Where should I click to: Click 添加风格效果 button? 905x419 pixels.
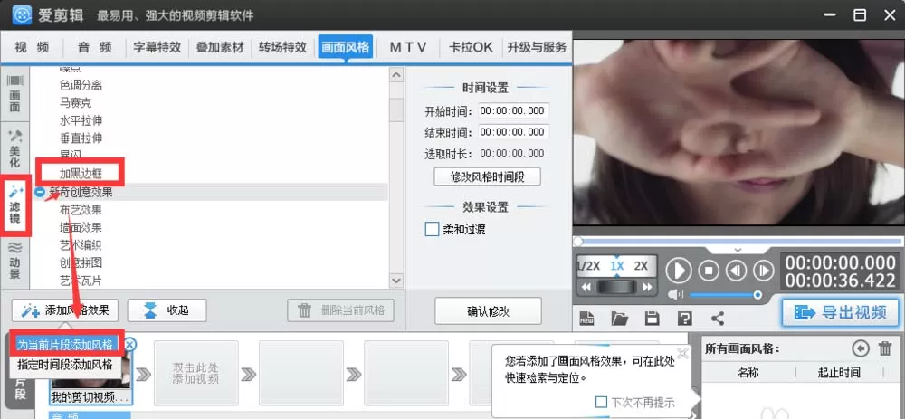pyautogui.click(x=64, y=310)
